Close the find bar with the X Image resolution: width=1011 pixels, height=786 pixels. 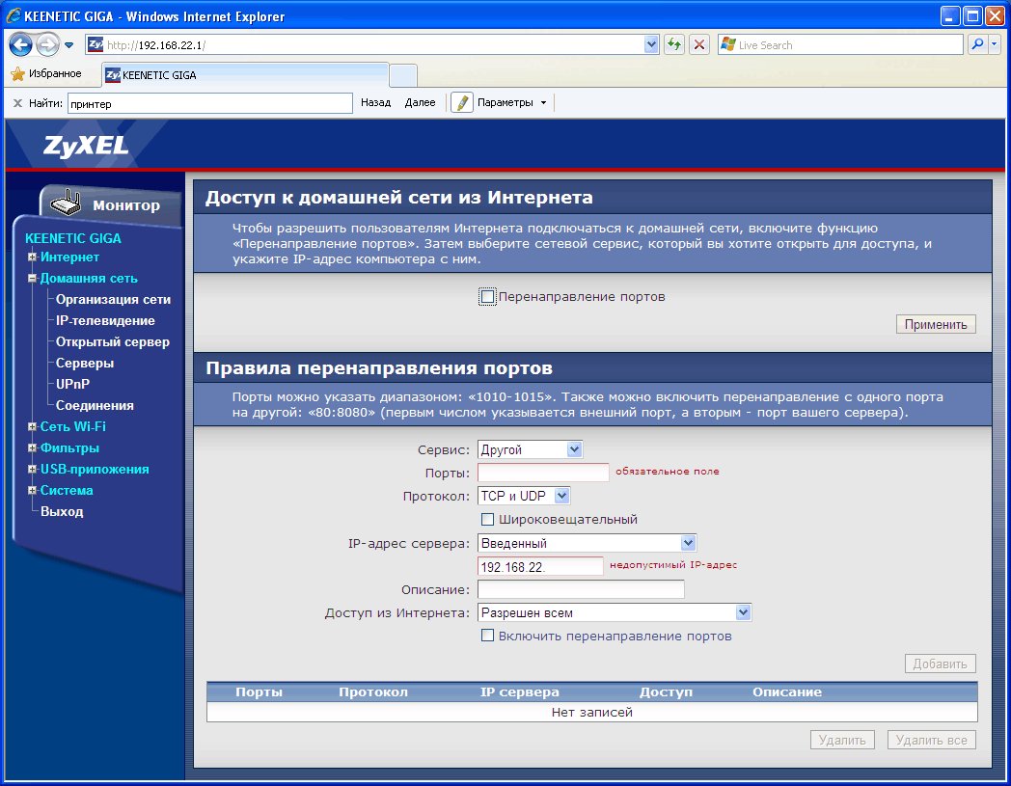tap(17, 103)
